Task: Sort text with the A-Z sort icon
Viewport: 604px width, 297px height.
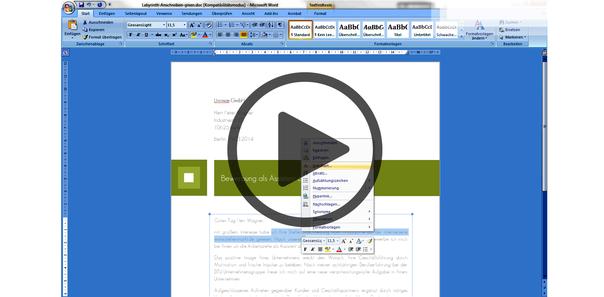Action: 271,25
